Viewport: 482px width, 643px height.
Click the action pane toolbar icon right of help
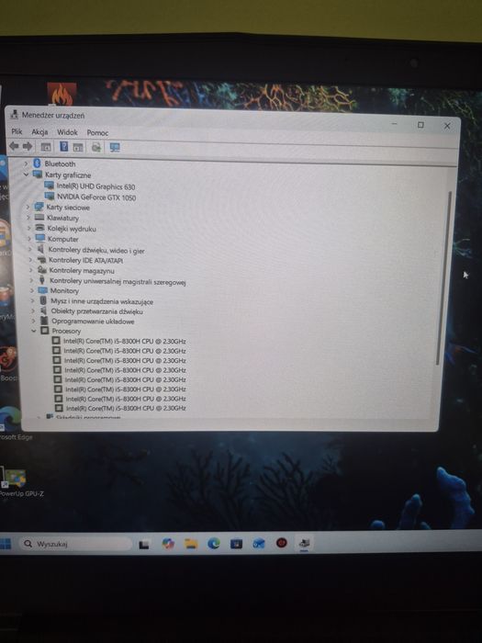click(x=78, y=147)
